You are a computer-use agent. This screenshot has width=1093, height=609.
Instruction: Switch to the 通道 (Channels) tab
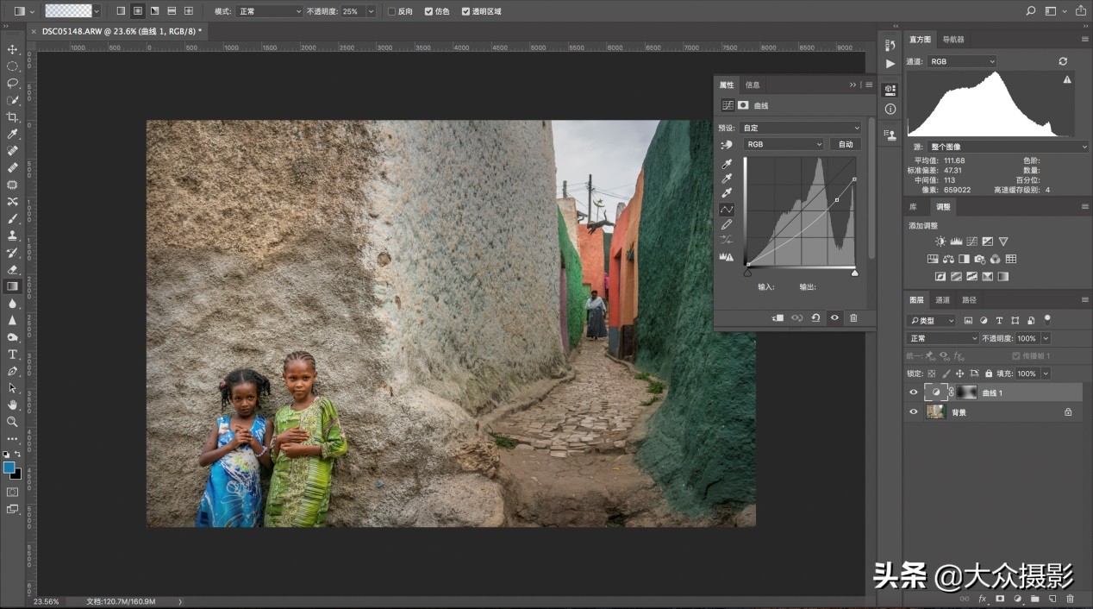[942, 300]
